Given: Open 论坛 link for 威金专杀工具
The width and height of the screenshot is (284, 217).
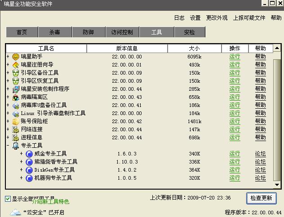Looking at the screenshot, I should point(261,154).
